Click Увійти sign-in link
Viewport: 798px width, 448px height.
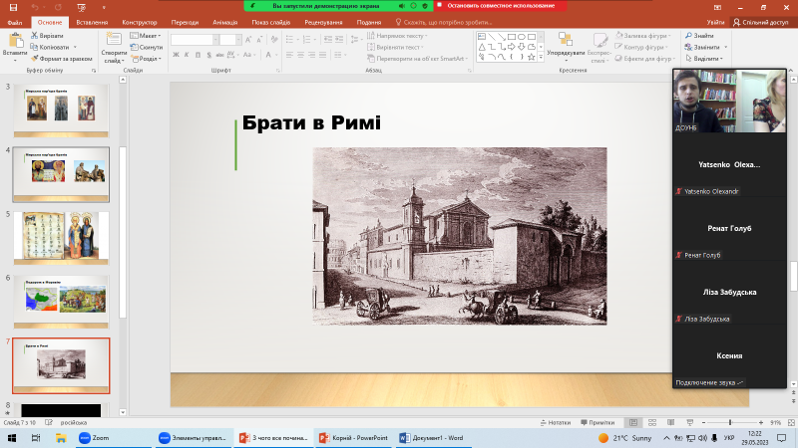tap(715, 22)
